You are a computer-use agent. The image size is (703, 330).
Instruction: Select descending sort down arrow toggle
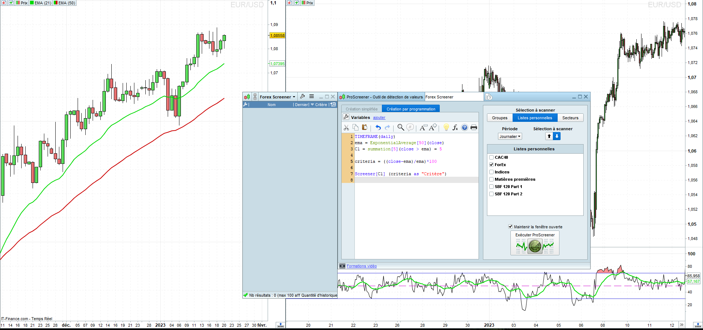[557, 136]
